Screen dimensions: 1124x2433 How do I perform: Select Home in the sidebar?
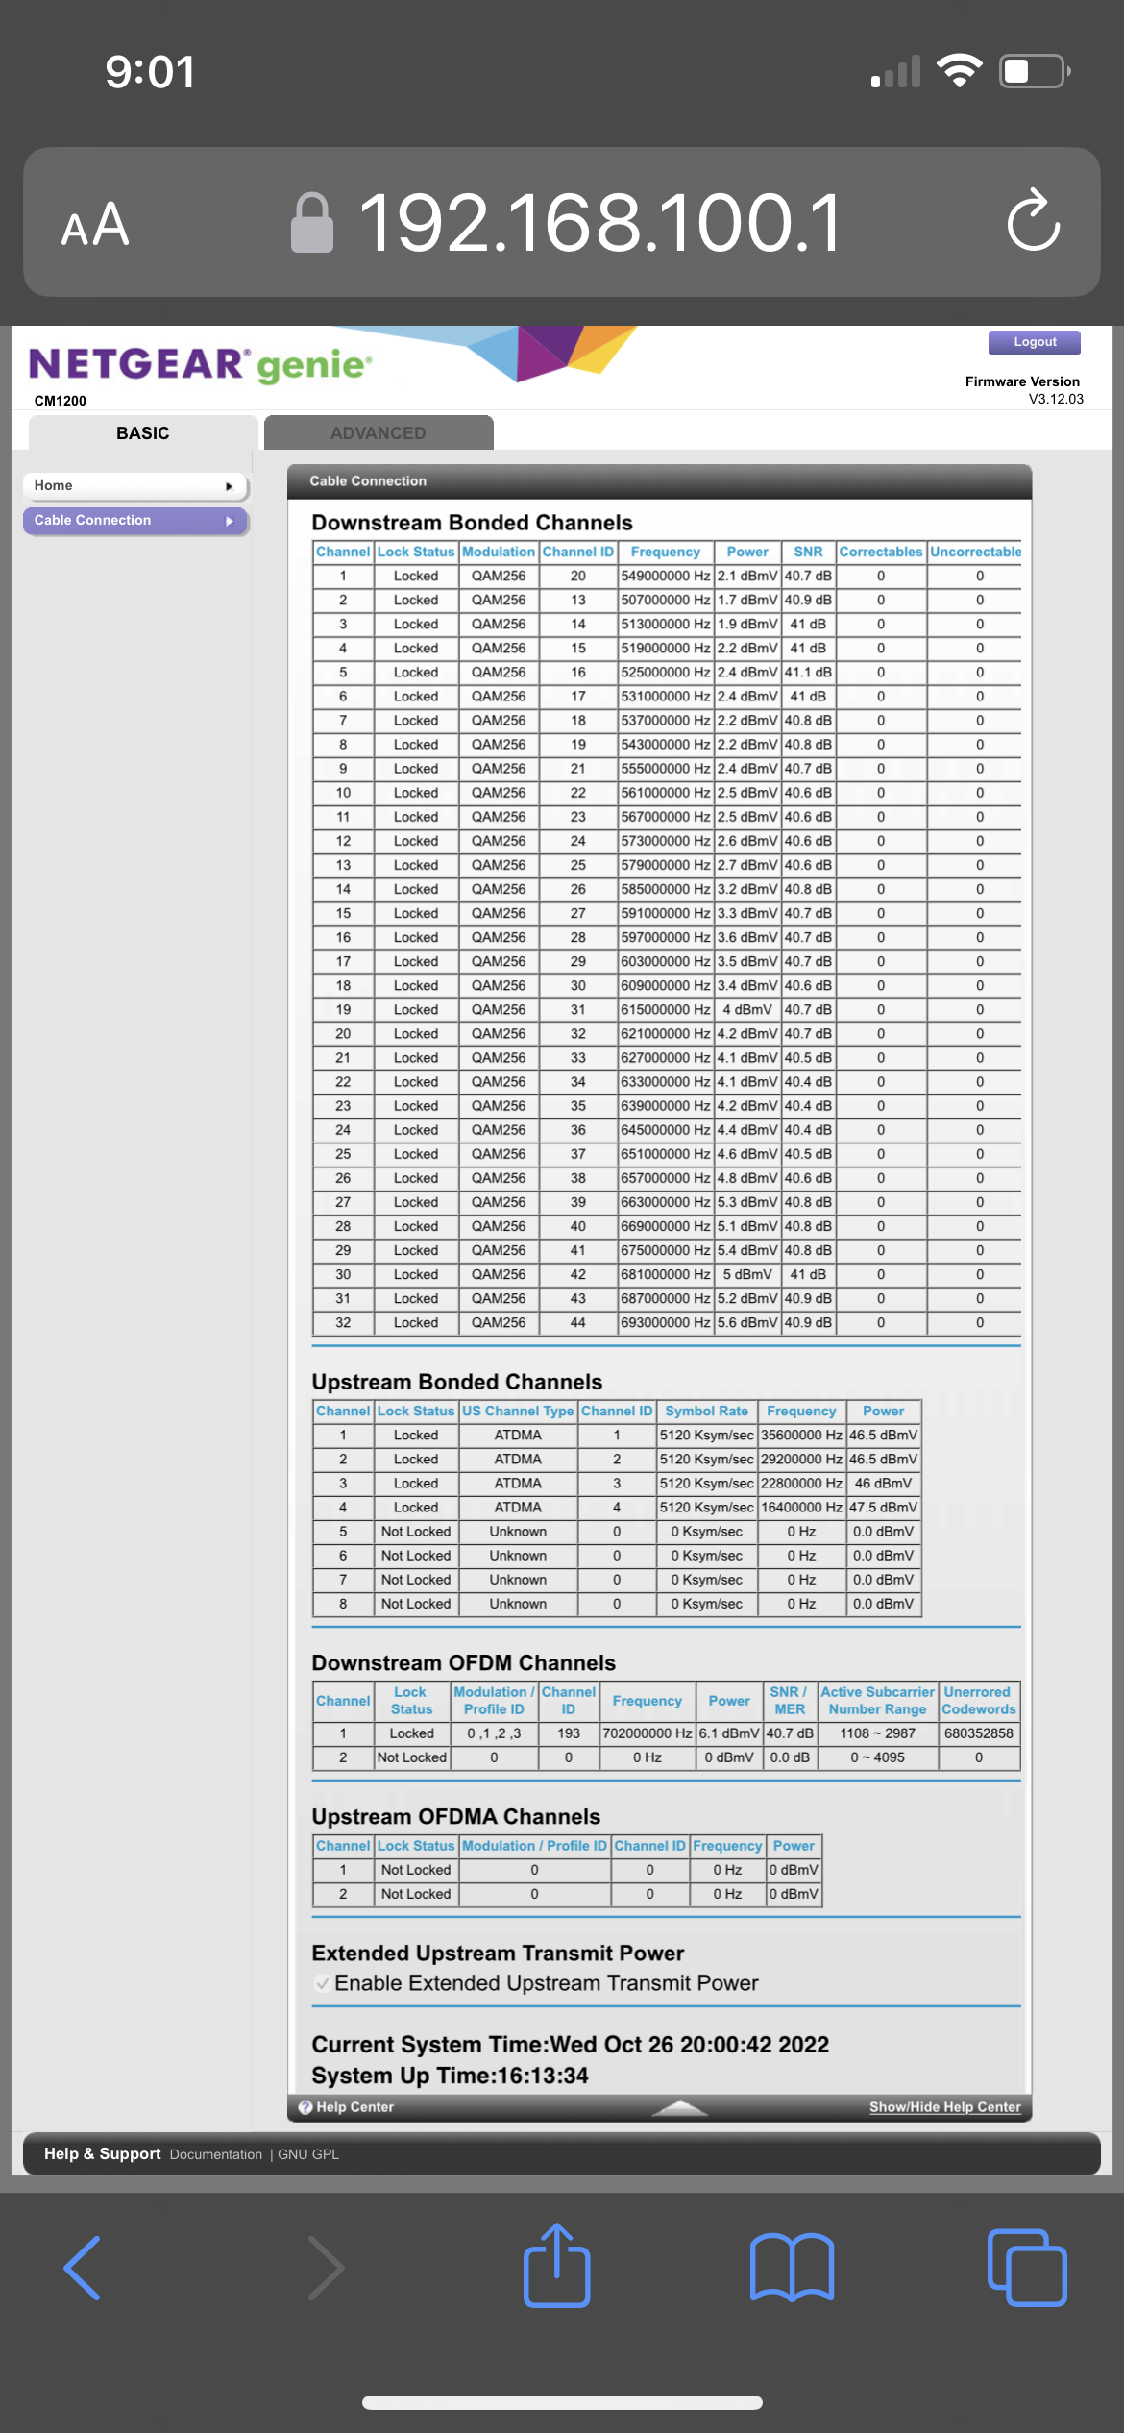(135, 486)
